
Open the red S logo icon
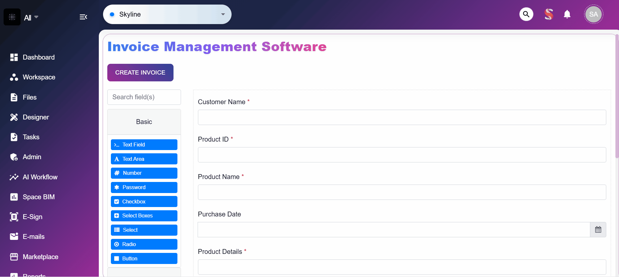[549, 14]
